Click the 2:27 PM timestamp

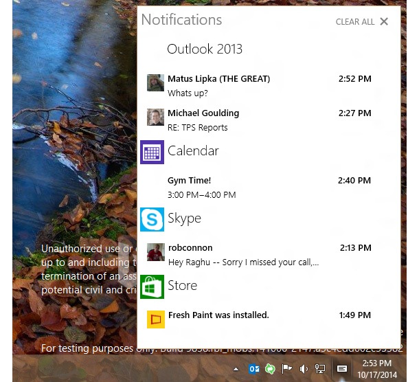coord(355,113)
